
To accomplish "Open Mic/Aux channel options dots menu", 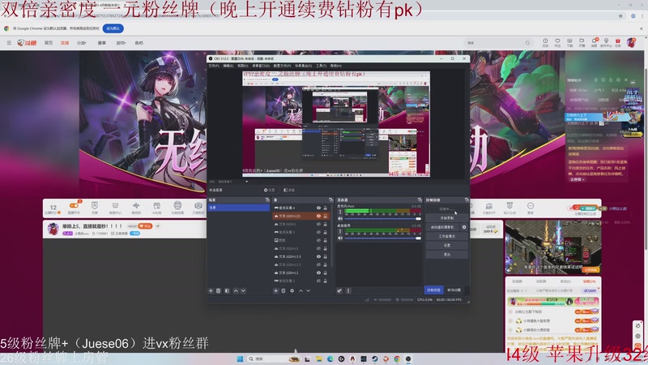I will [x=340, y=213].
